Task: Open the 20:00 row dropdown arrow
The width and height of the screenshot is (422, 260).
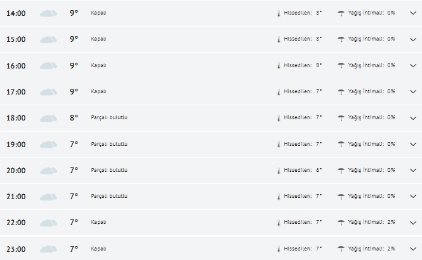Action: coord(412,171)
